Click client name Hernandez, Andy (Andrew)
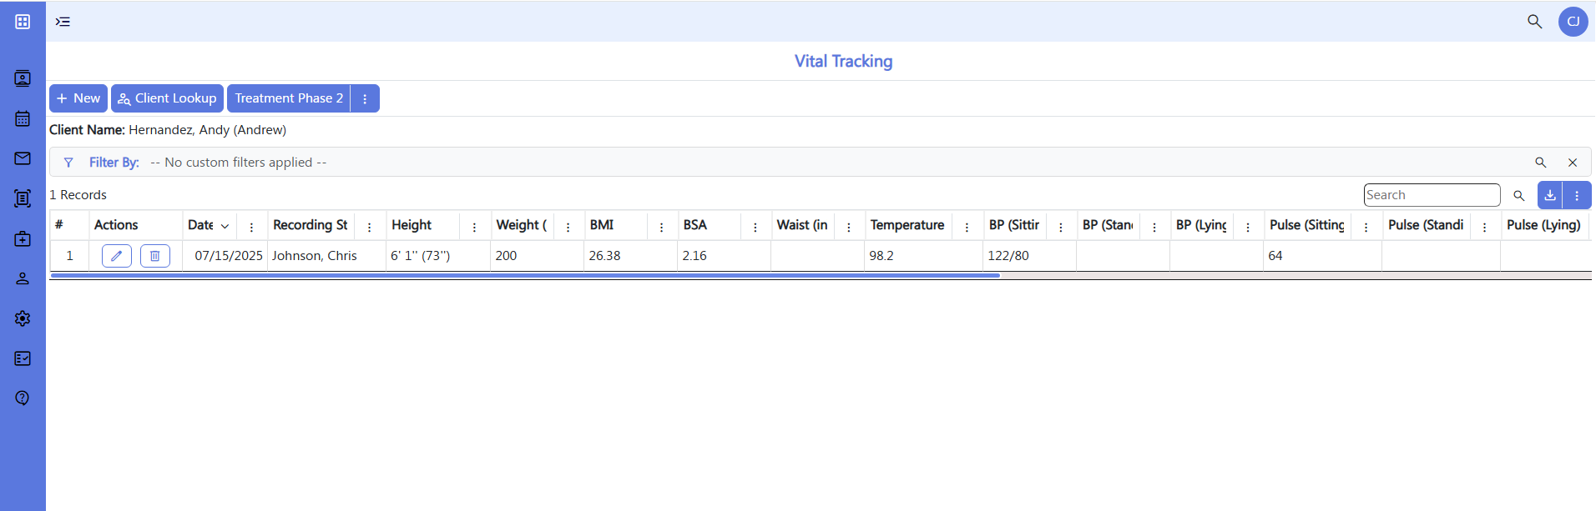 pos(208,130)
